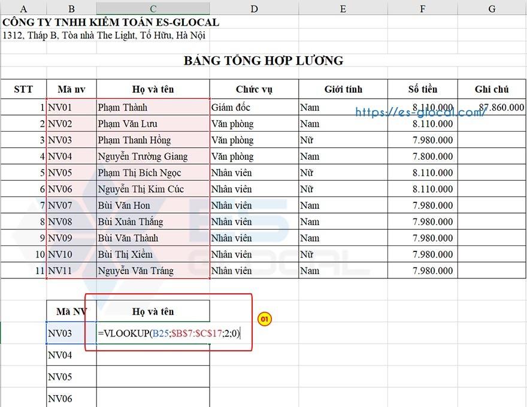Click row number 6 in STT column
The width and height of the screenshot is (527, 407).
coord(23,189)
